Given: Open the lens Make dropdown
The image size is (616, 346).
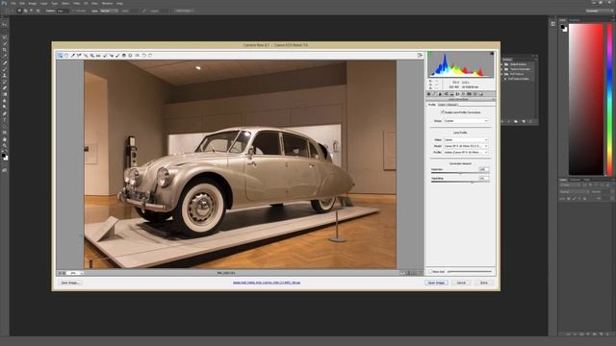Looking at the screenshot, I should (466, 139).
